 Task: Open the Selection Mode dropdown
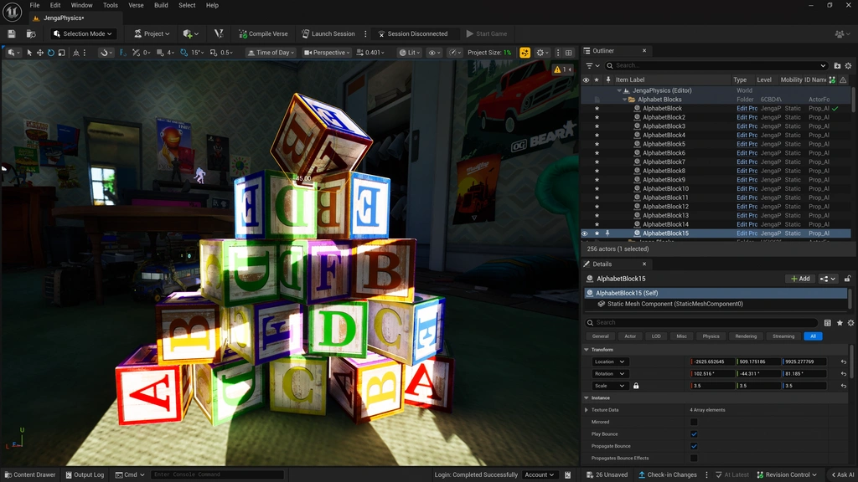(x=82, y=34)
